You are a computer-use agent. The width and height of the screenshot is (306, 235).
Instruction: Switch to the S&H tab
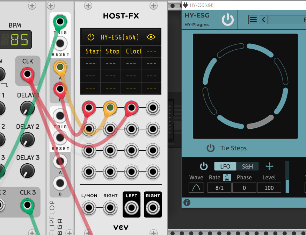(247, 166)
